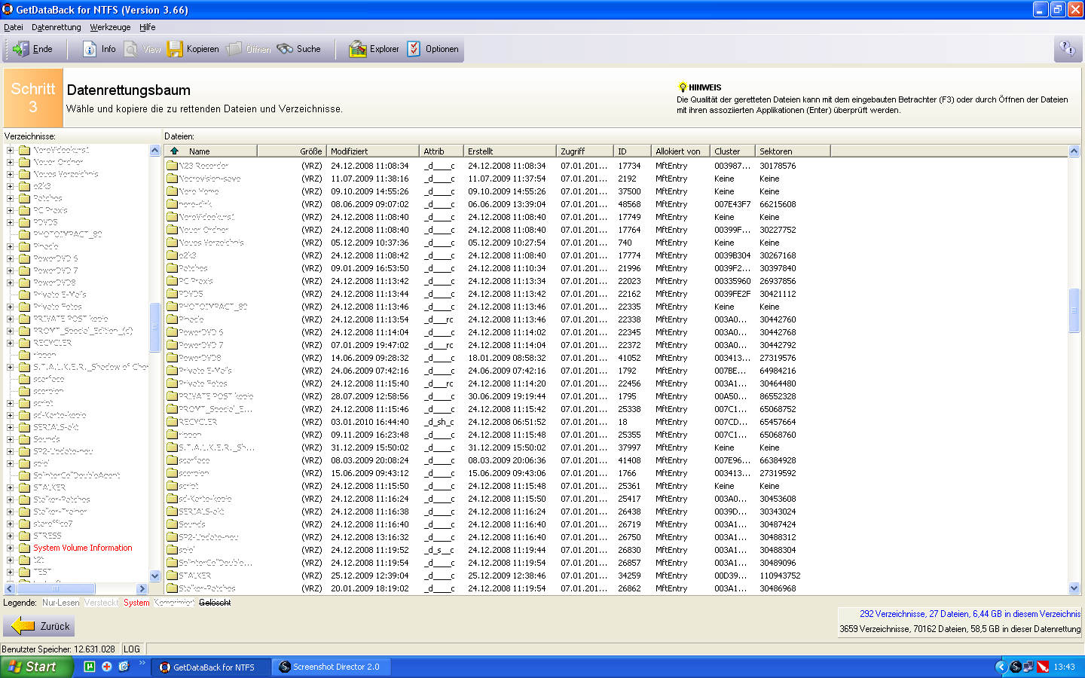
Task: Go back with the Zurück button
Action: click(39, 626)
